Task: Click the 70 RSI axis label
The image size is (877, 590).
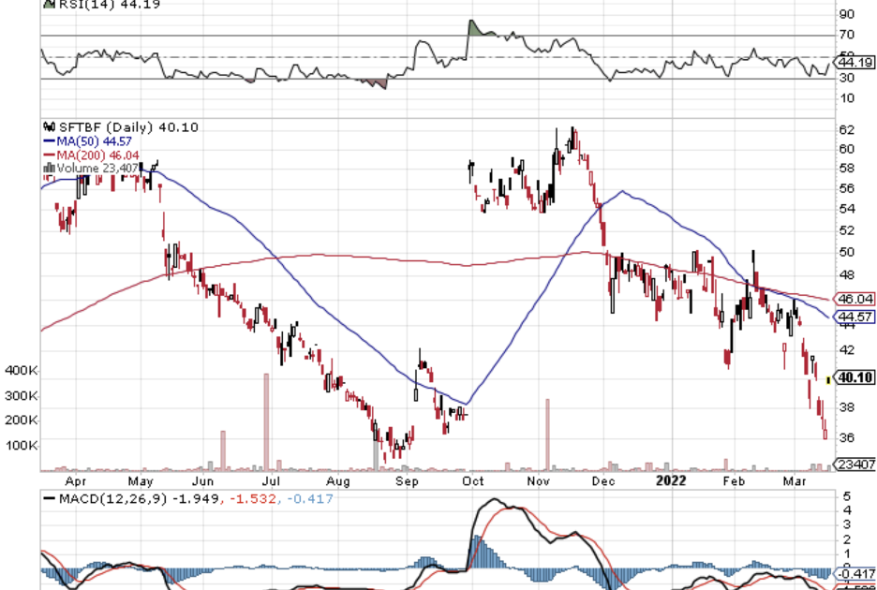Action: click(x=847, y=35)
